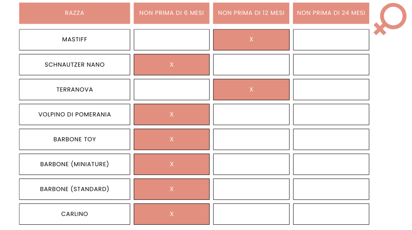412x230 pixels.
Task: Click the BARBONE TOY breed cell
Action: click(74, 139)
